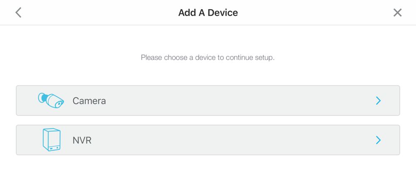Image resolution: width=416 pixels, height=192 pixels.
Task: Select the NVR text label
Action: pos(82,140)
